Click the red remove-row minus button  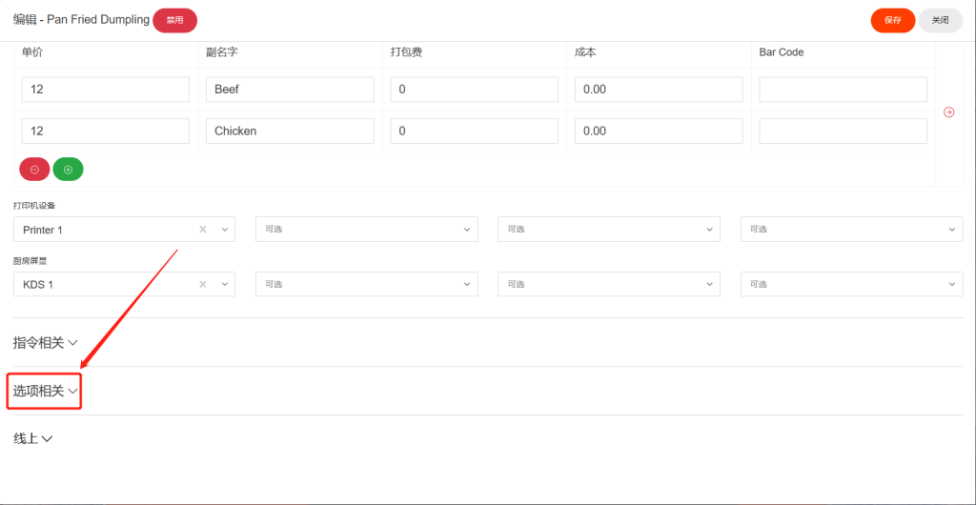[x=34, y=170]
